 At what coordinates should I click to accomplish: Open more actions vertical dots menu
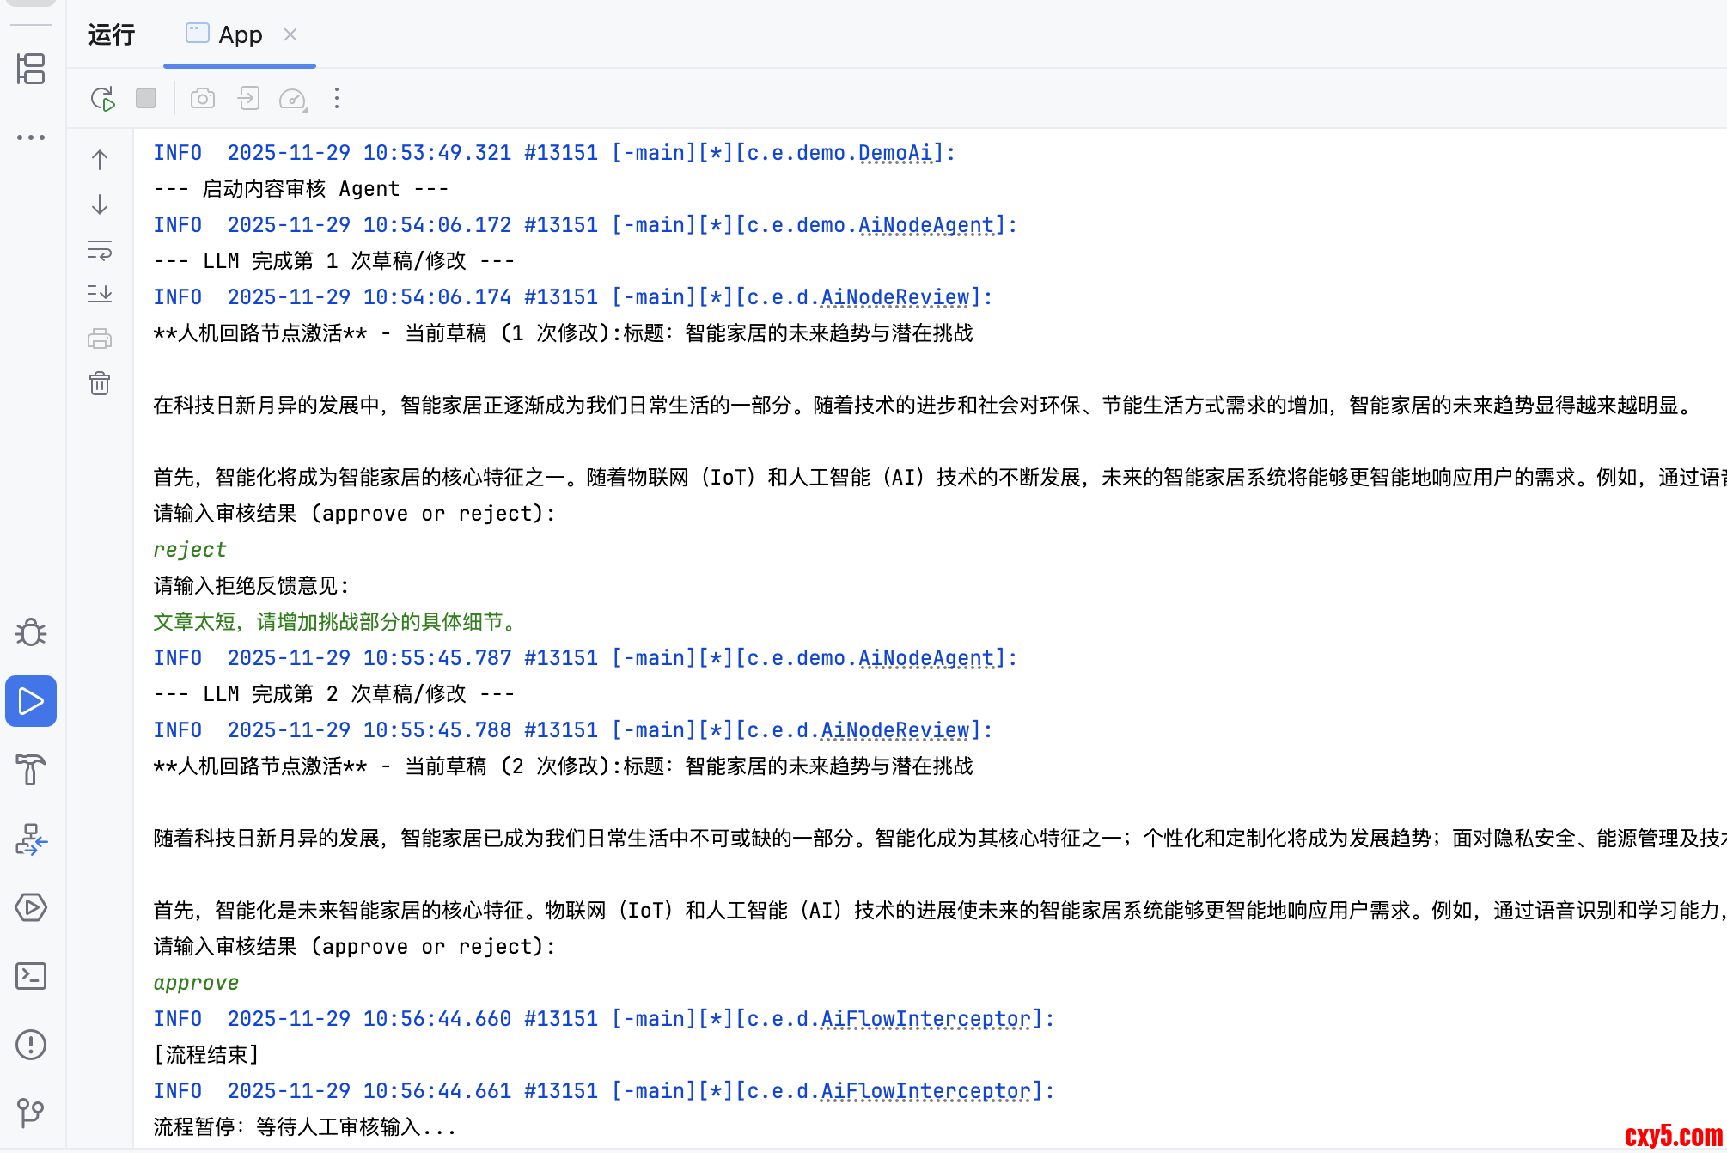[x=337, y=99]
